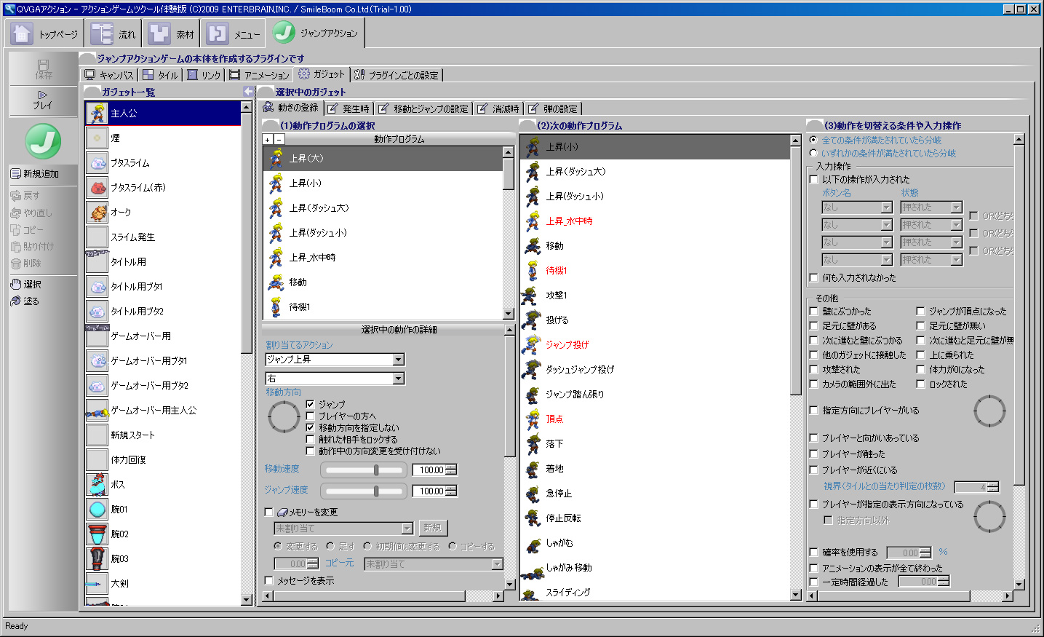Expand the 右 direction dropdown
Screen dimensions: 1044x637
398,379
